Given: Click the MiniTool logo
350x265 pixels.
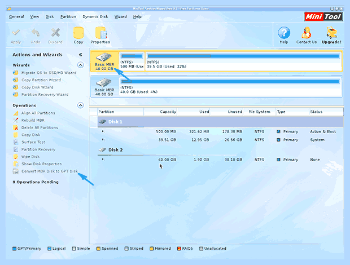Looking at the screenshot, I should [x=323, y=16].
